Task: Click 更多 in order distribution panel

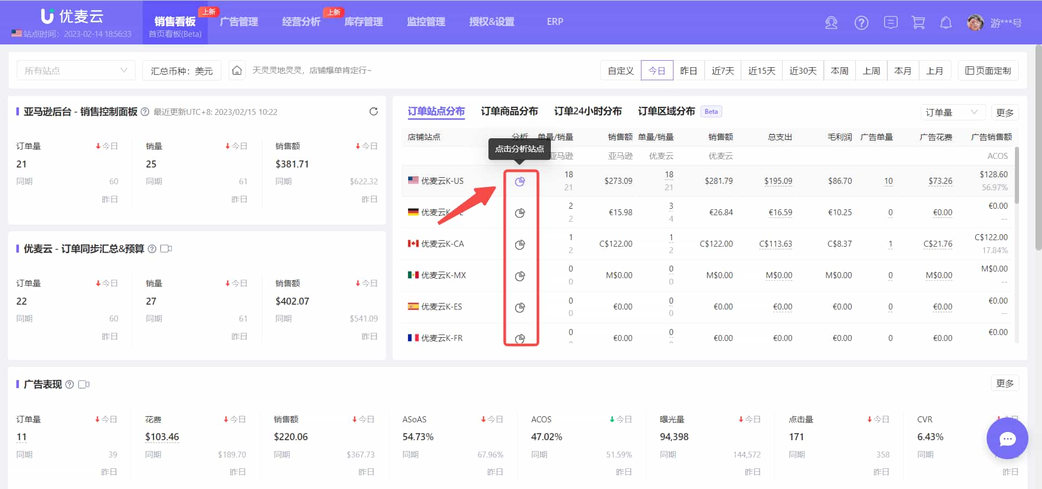Action: point(1005,112)
